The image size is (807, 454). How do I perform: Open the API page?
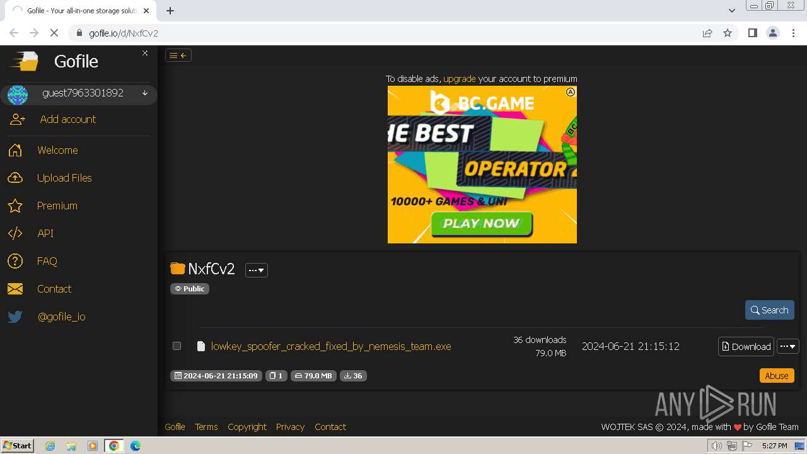[x=45, y=233]
